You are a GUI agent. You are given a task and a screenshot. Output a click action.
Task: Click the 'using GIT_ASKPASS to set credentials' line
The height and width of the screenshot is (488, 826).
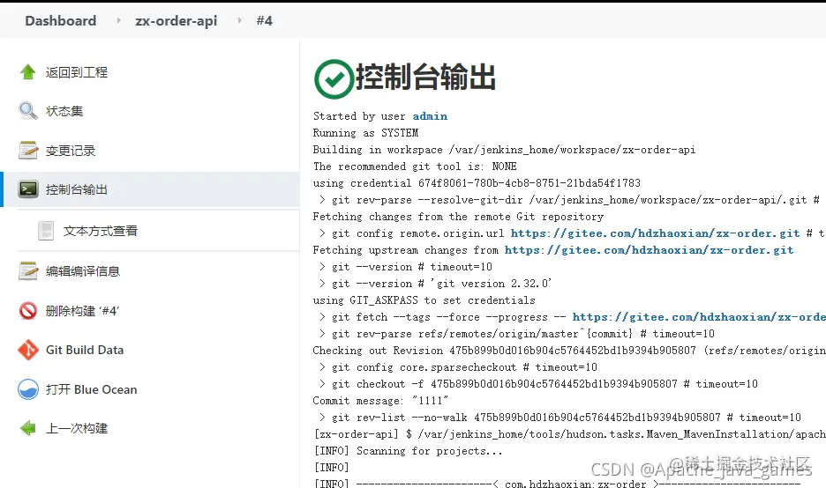424,300
